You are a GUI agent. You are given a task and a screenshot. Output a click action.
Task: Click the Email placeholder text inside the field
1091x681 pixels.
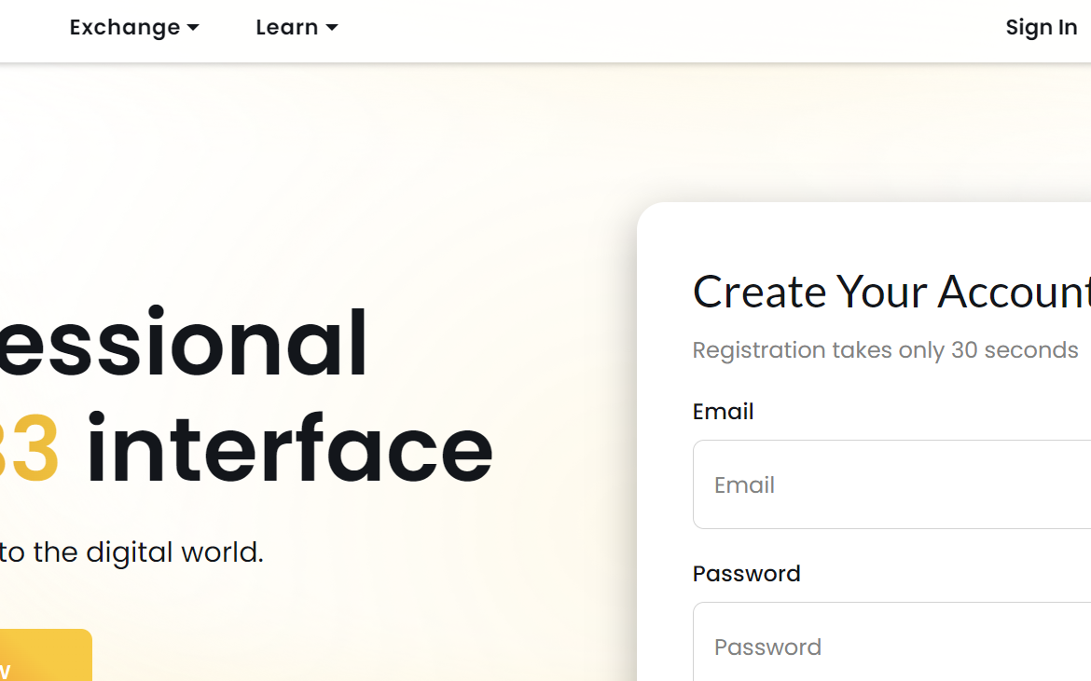pos(744,485)
